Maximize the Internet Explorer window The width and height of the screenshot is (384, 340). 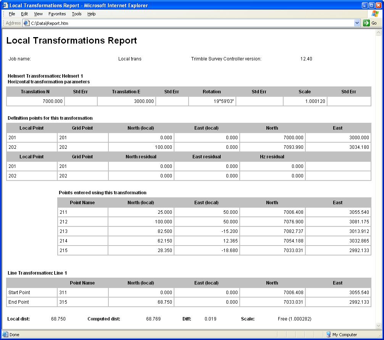tap(371, 5)
